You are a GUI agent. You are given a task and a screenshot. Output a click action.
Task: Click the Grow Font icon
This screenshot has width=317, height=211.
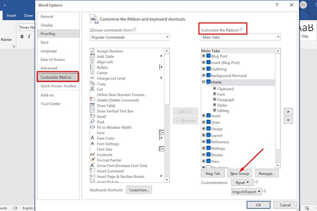(93, 165)
